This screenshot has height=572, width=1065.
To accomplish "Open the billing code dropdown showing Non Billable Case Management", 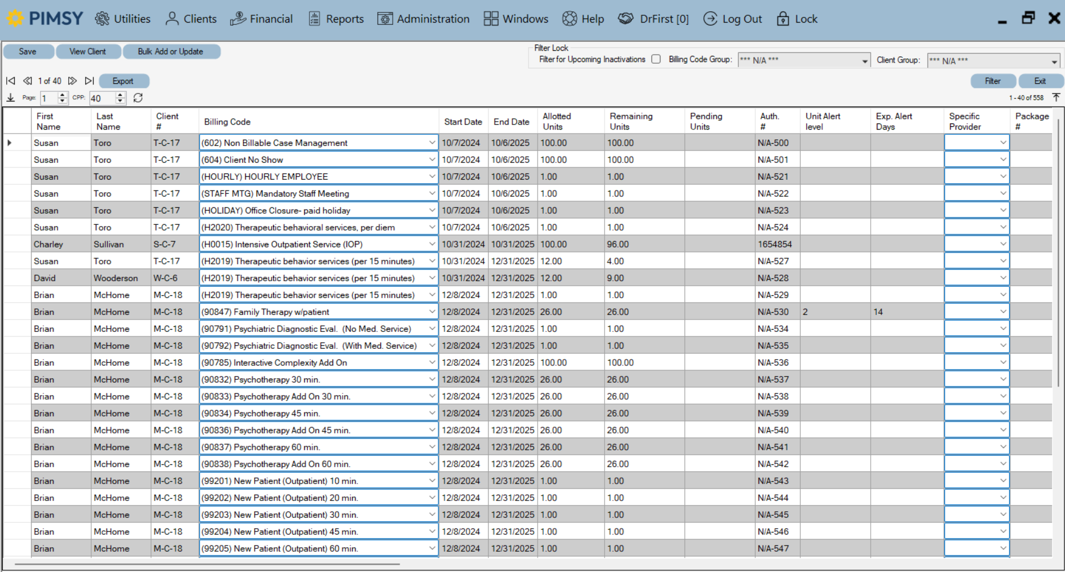I will (432, 143).
